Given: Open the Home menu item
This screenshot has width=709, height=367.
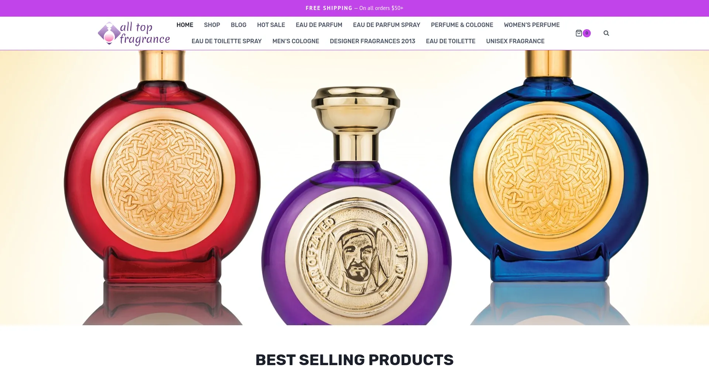Looking at the screenshot, I should 185,25.
